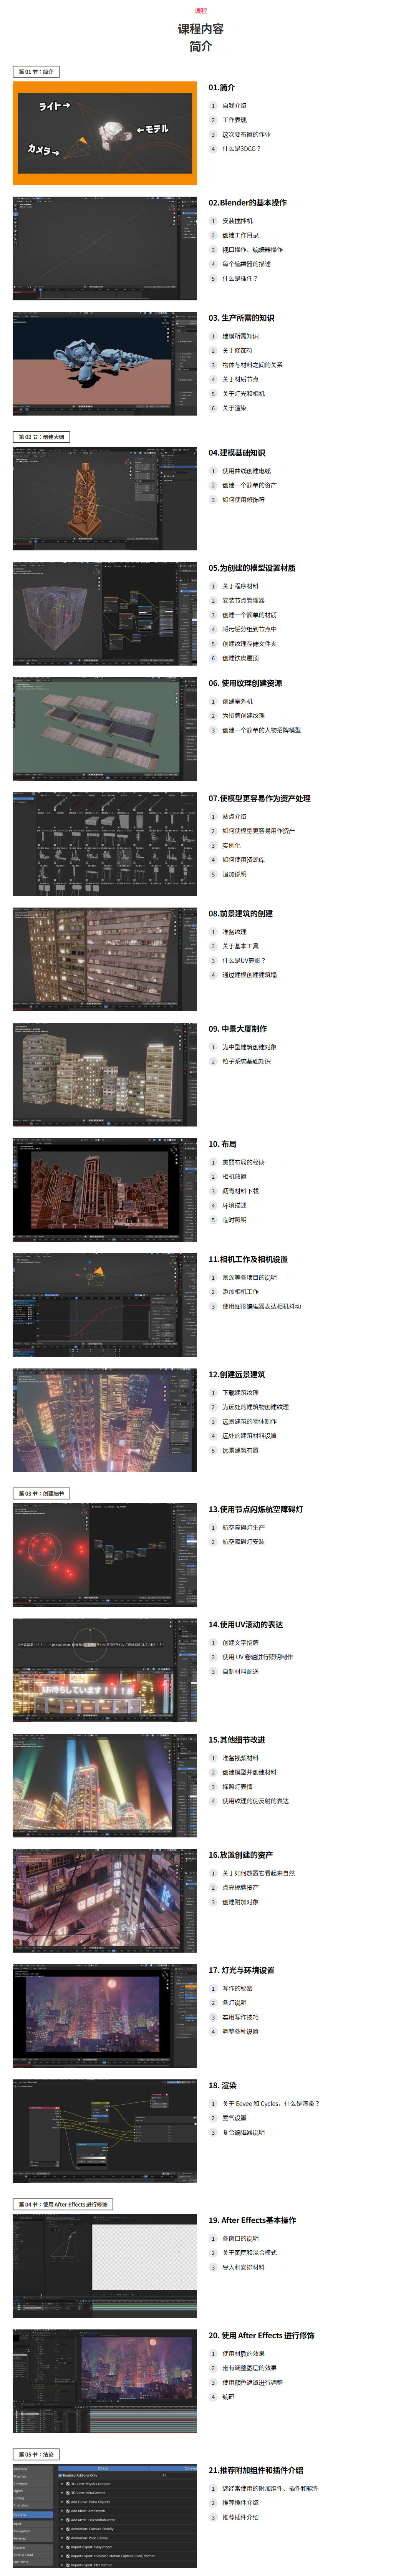Screen dimensions: 406x2576
Task: Open the 14.使用UV滚动的表达 thumbnail
Action: [105, 1670]
